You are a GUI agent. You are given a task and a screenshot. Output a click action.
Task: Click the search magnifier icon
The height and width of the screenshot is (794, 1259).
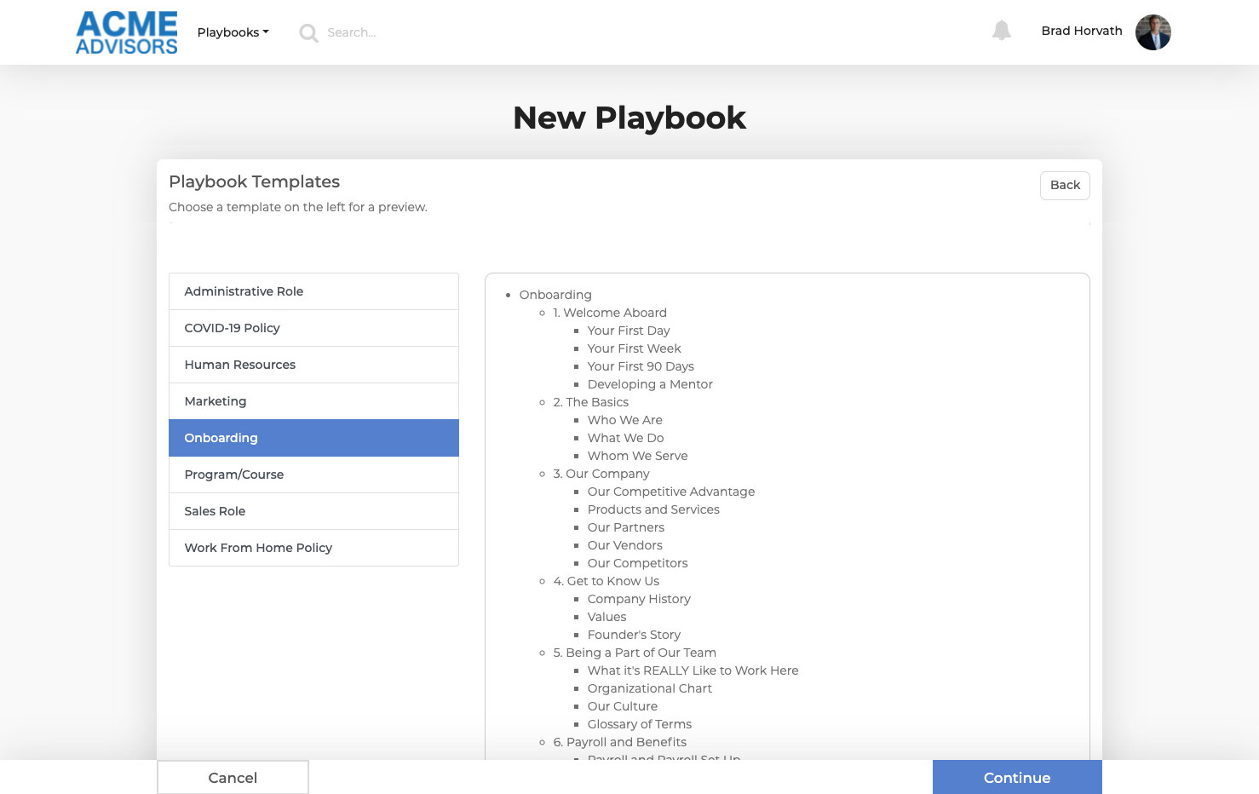[308, 33]
